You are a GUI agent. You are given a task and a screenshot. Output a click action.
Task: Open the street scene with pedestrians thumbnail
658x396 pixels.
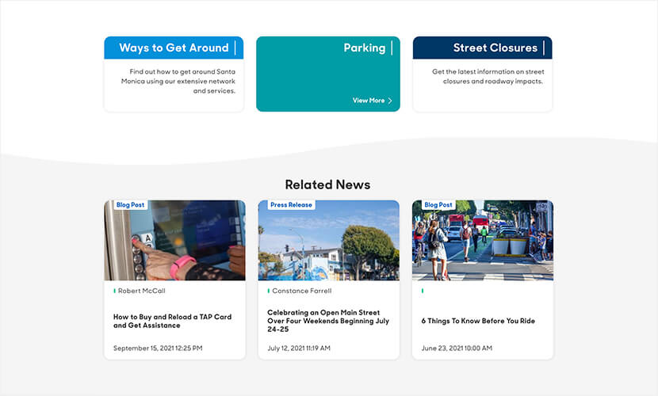pos(483,240)
